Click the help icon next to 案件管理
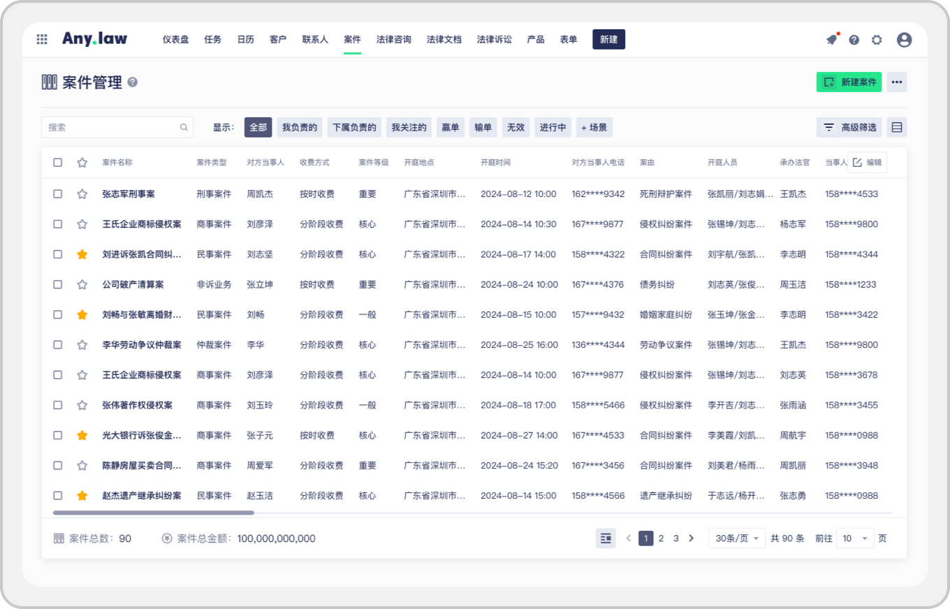Screen dimensions: 950x609 coord(133,82)
